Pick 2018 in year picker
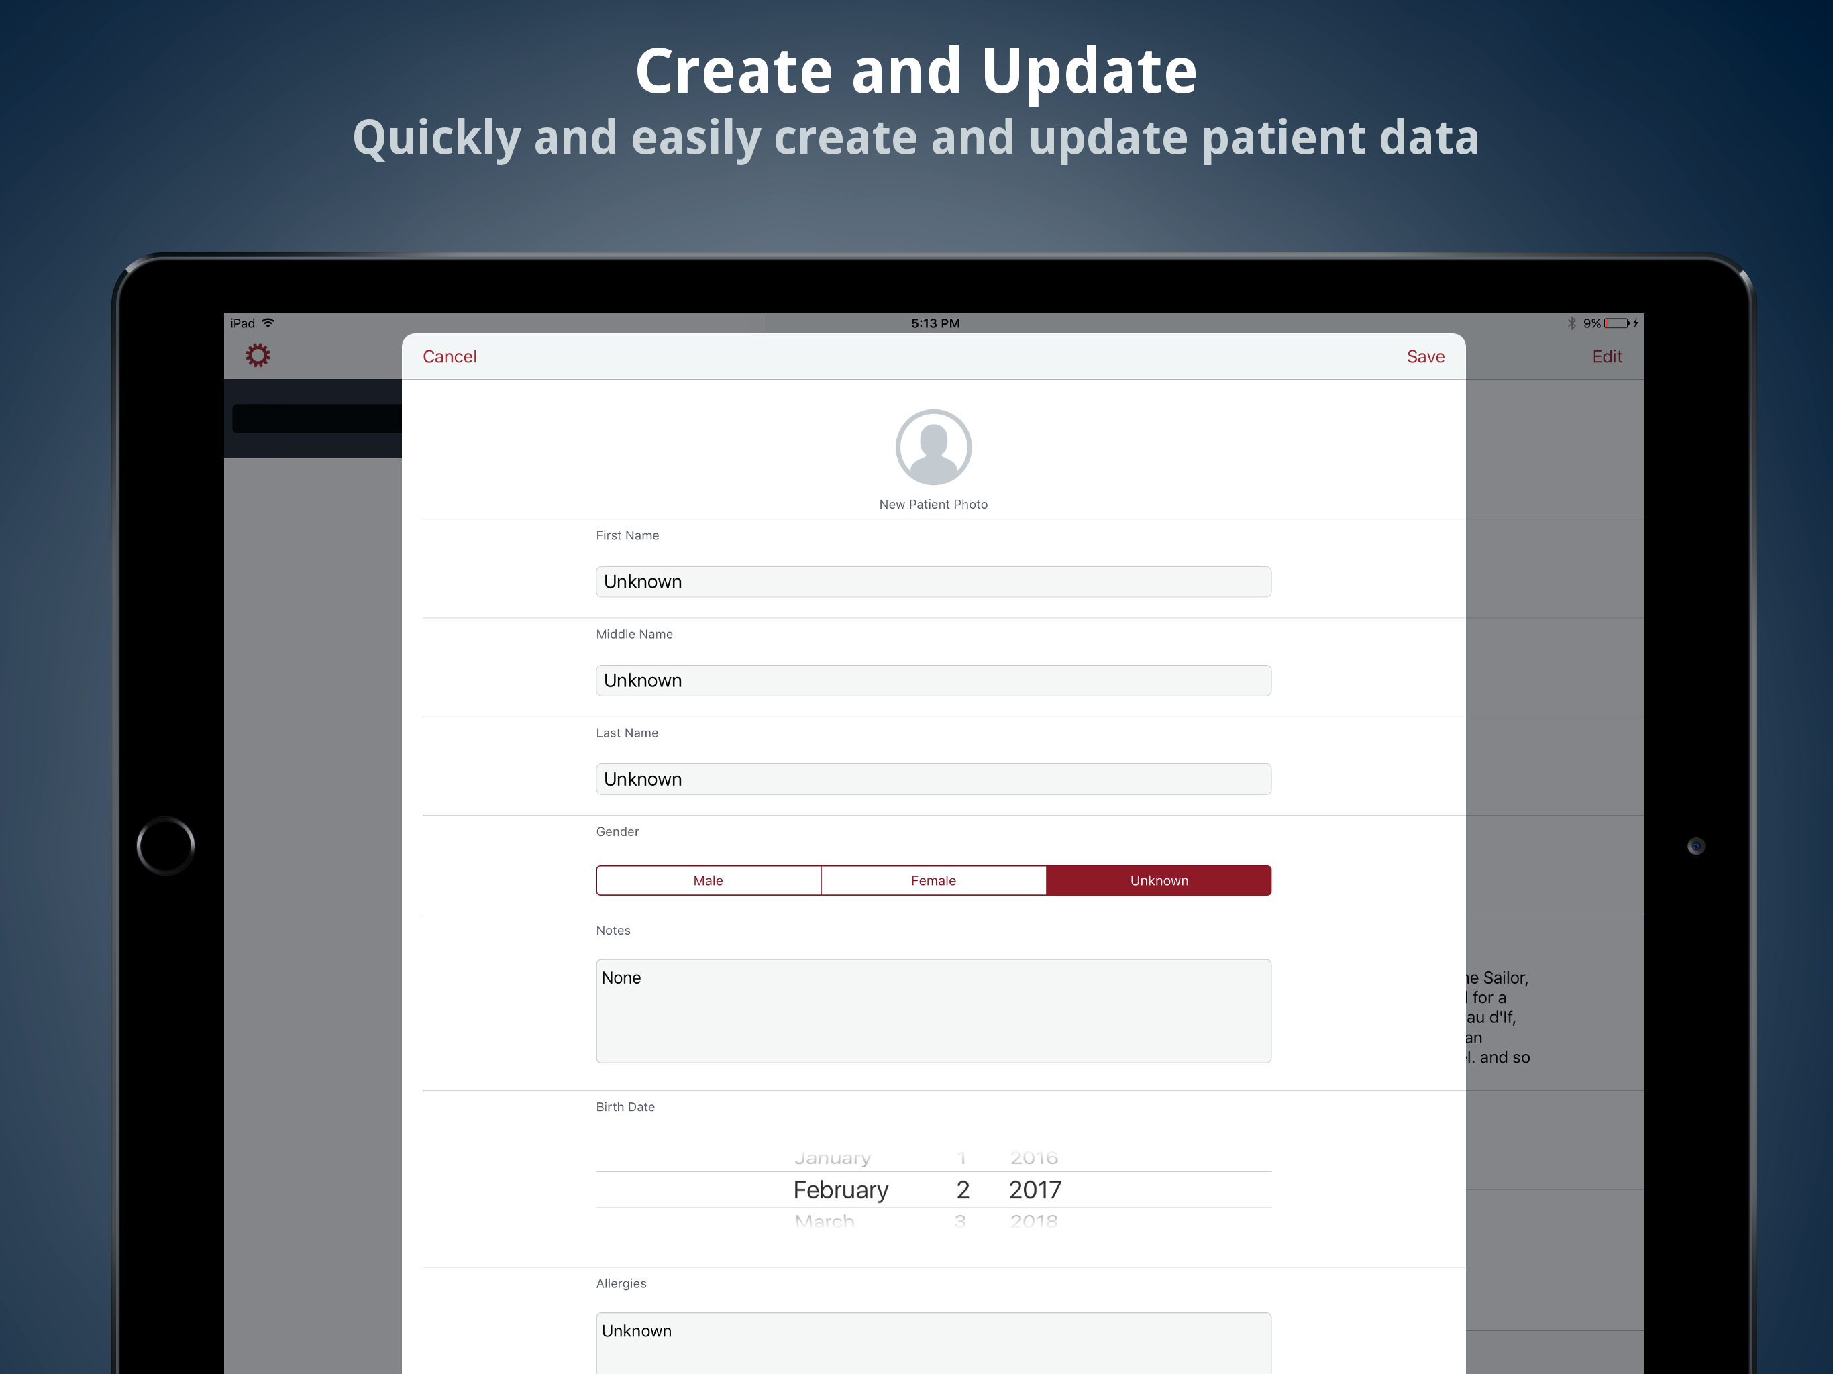The height and width of the screenshot is (1374, 1833). click(1033, 1220)
